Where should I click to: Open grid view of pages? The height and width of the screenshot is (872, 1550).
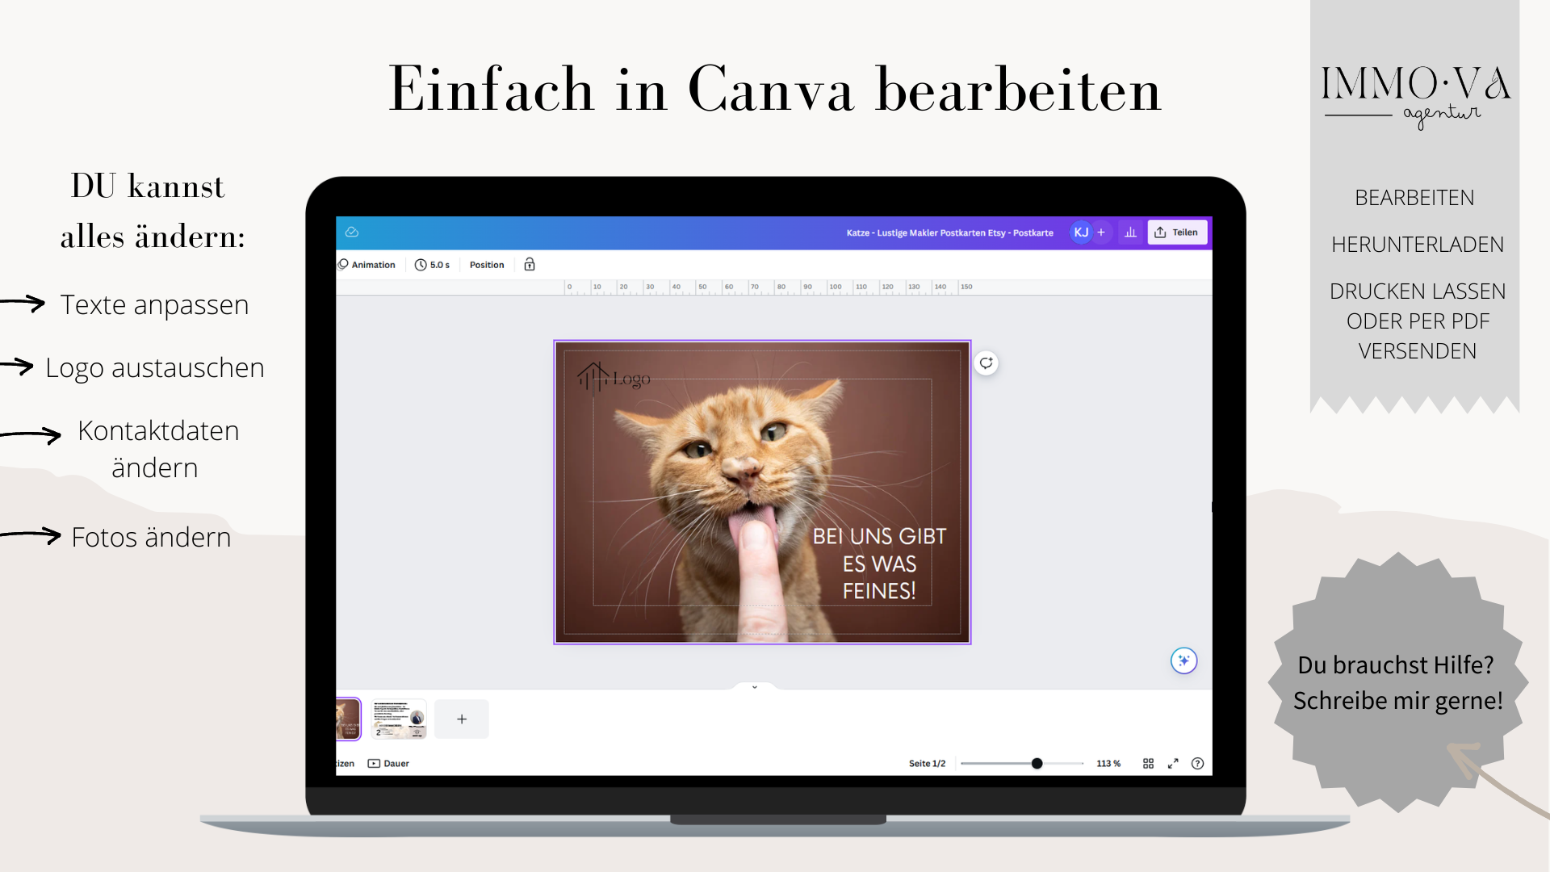(1148, 764)
